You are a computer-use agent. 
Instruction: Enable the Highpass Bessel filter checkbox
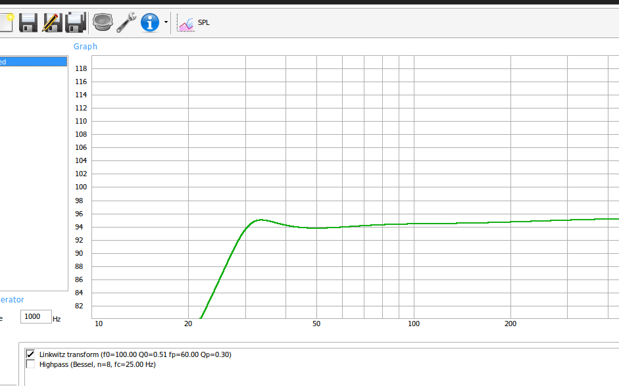(x=30, y=364)
